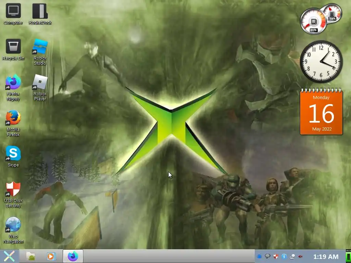Screen dimensions: 351x263
Task: Open the RocketDock shortcut
Action: pos(40,14)
